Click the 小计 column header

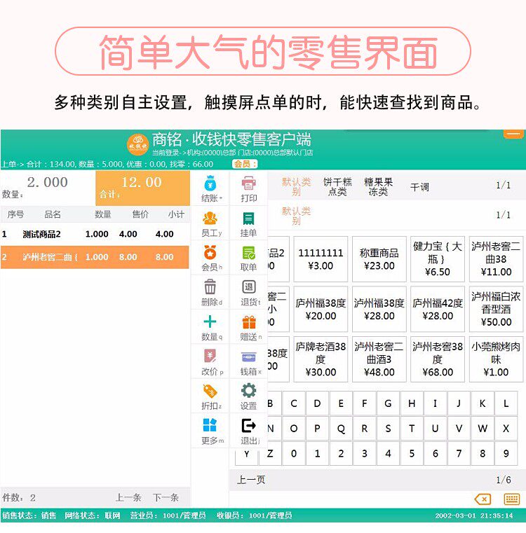[x=176, y=214]
